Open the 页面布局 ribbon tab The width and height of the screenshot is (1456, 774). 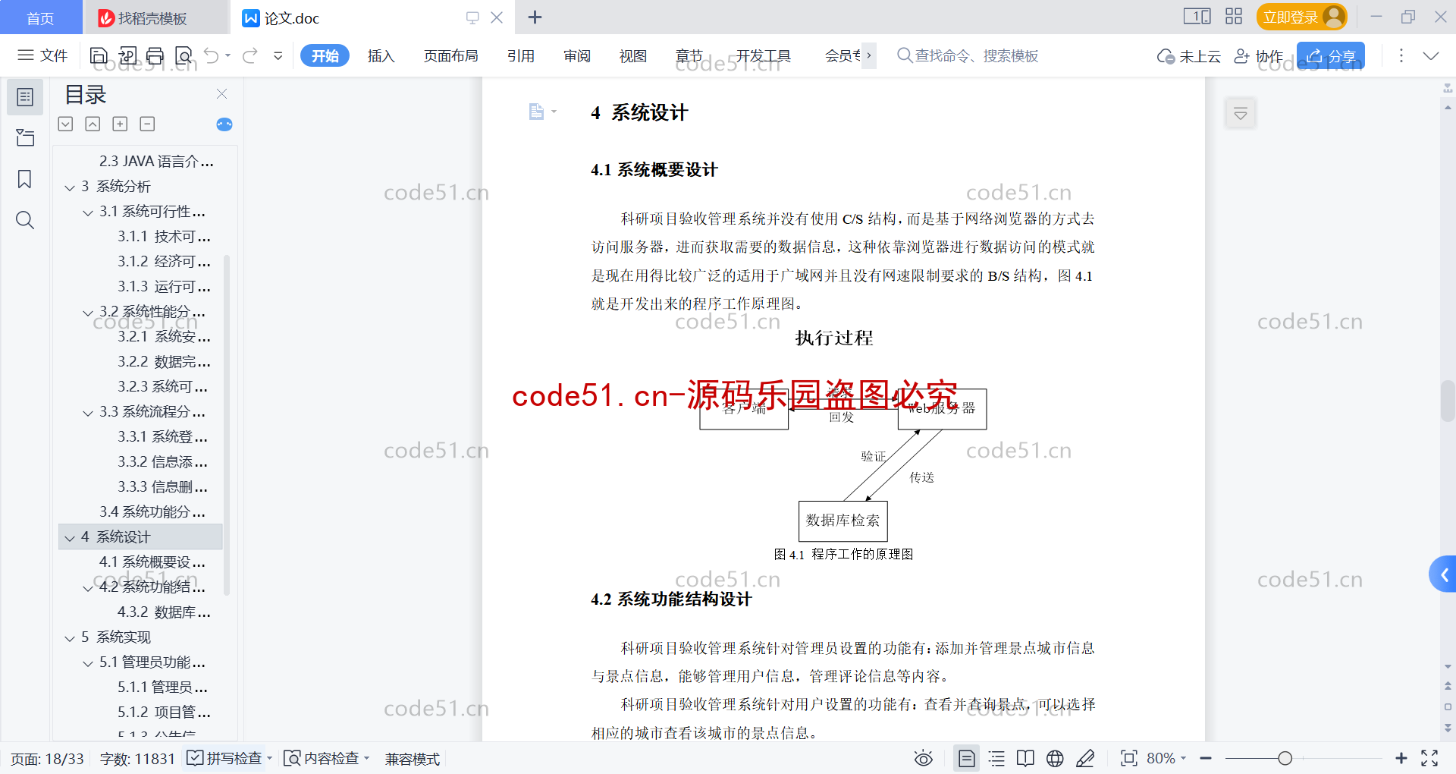coord(450,55)
